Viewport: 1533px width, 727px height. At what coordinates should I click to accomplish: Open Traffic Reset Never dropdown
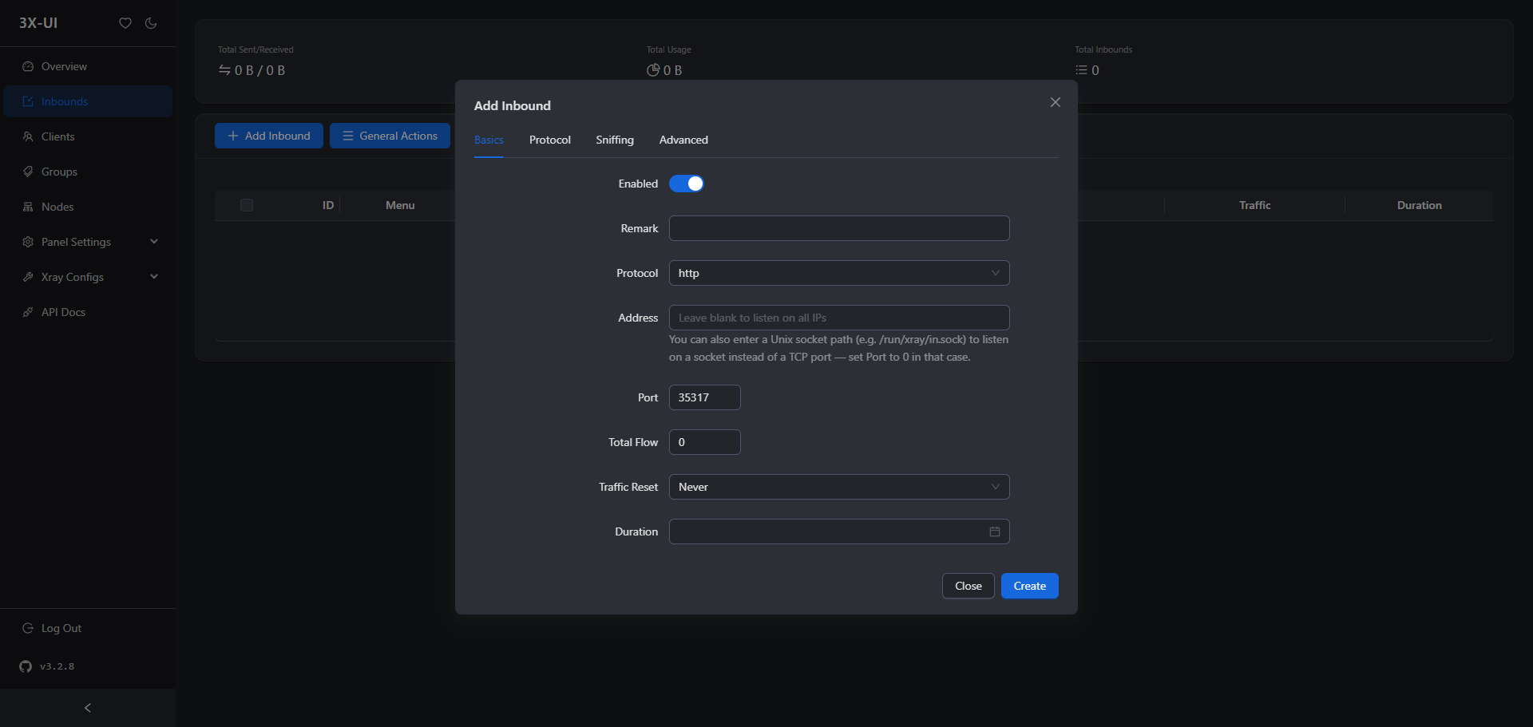[x=839, y=487]
